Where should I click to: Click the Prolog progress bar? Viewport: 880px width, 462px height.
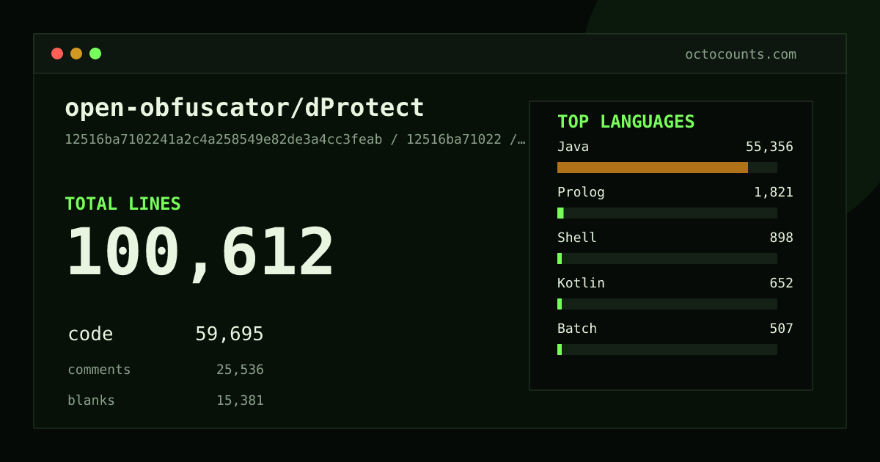[667, 213]
